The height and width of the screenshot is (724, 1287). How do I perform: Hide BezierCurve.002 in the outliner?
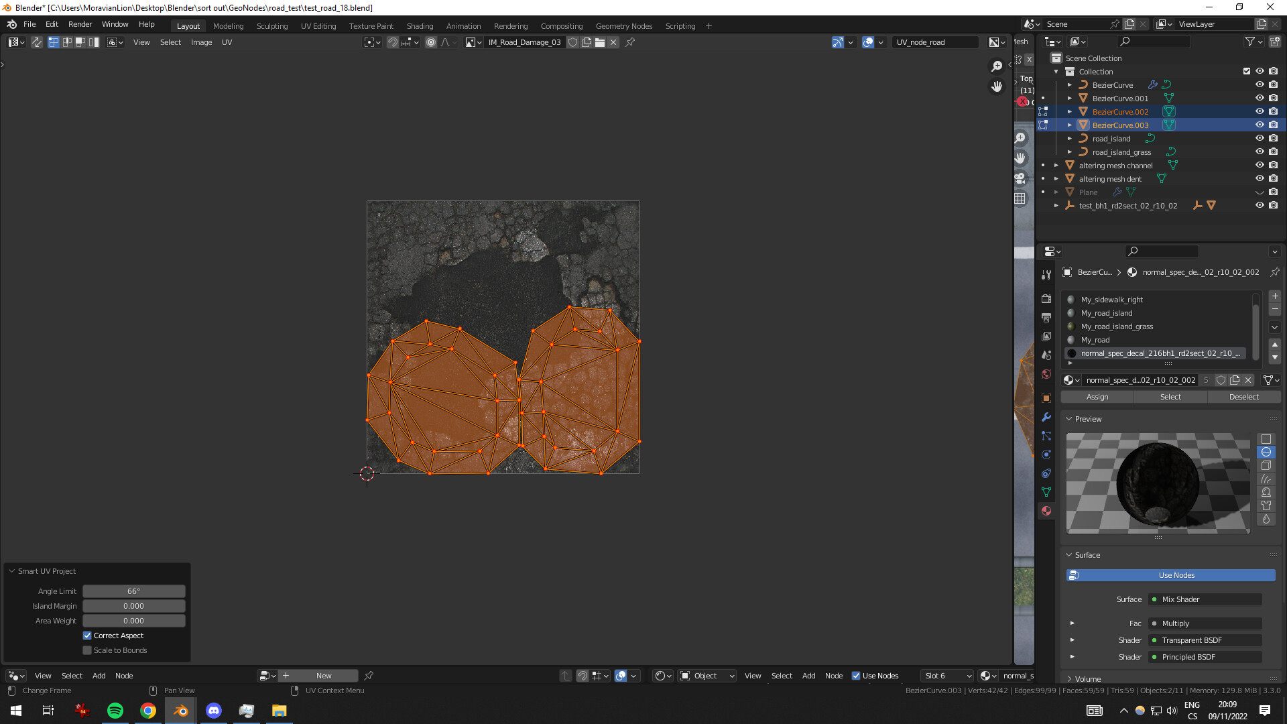coord(1260,111)
